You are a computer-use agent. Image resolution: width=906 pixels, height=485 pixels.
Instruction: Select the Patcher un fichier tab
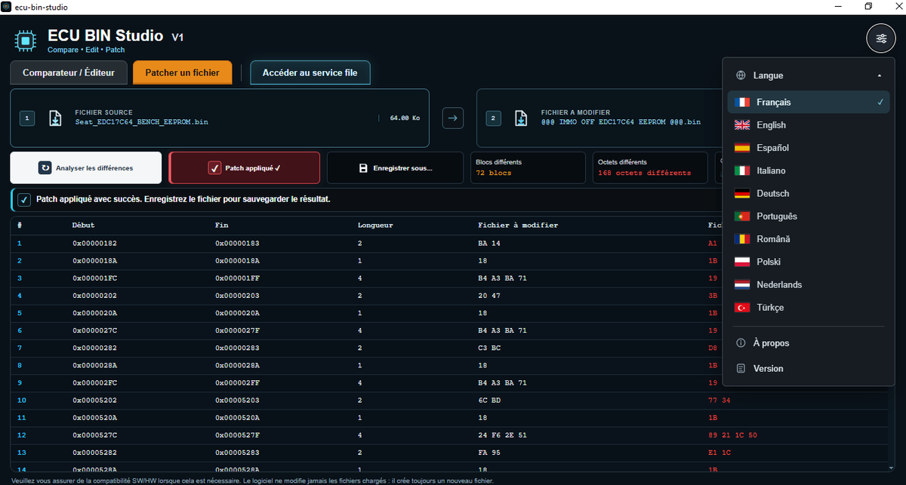[183, 73]
